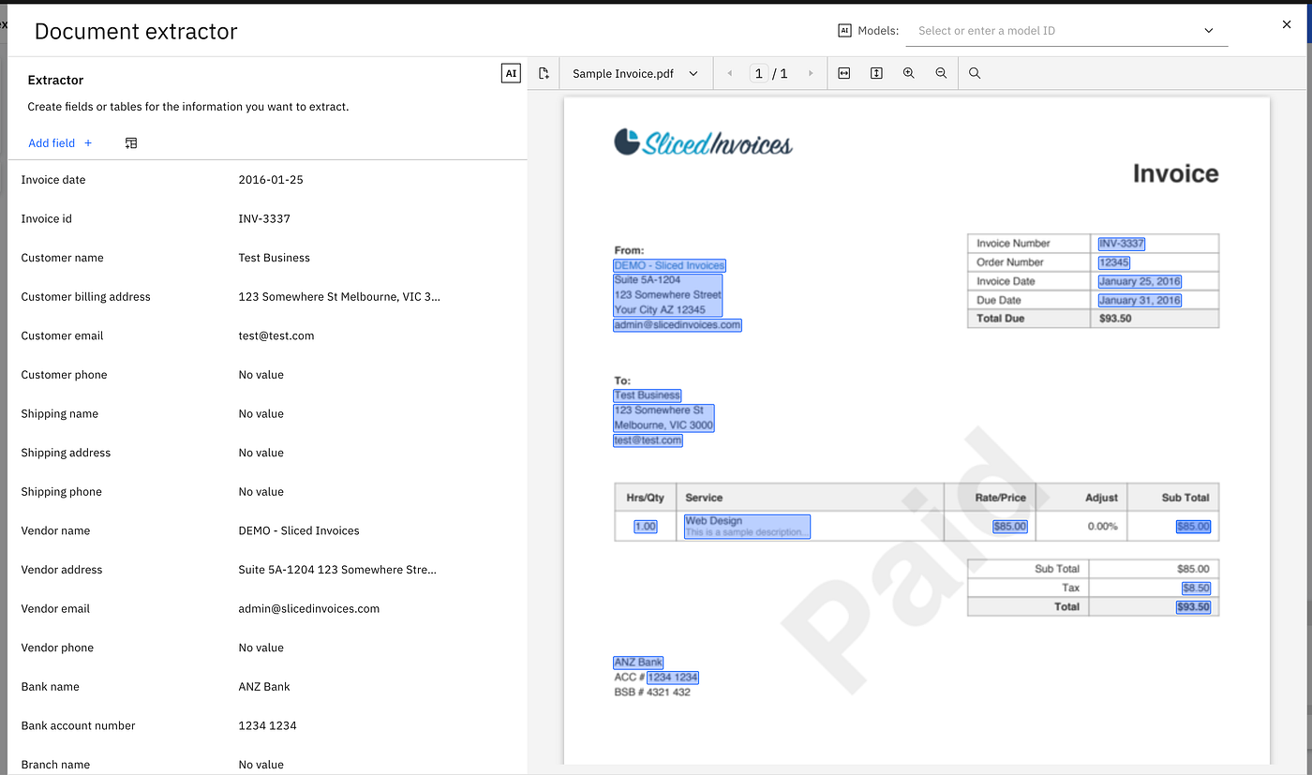This screenshot has height=775, width=1312.
Task: Zoom in on the document
Action: coord(909,73)
